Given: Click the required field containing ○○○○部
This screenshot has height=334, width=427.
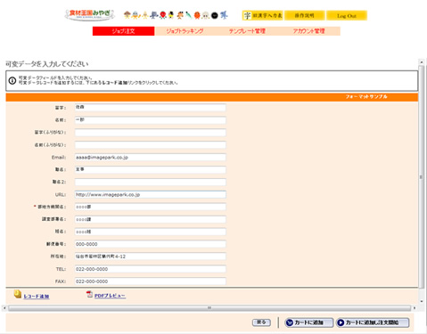Looking at the screenshot, I should coord(150,207).
